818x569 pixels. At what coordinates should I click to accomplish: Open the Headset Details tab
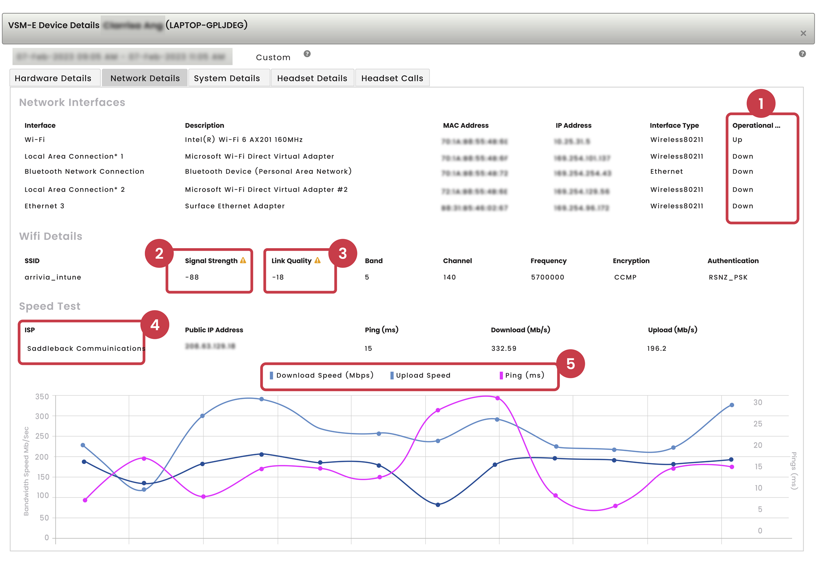pos(312,78)
